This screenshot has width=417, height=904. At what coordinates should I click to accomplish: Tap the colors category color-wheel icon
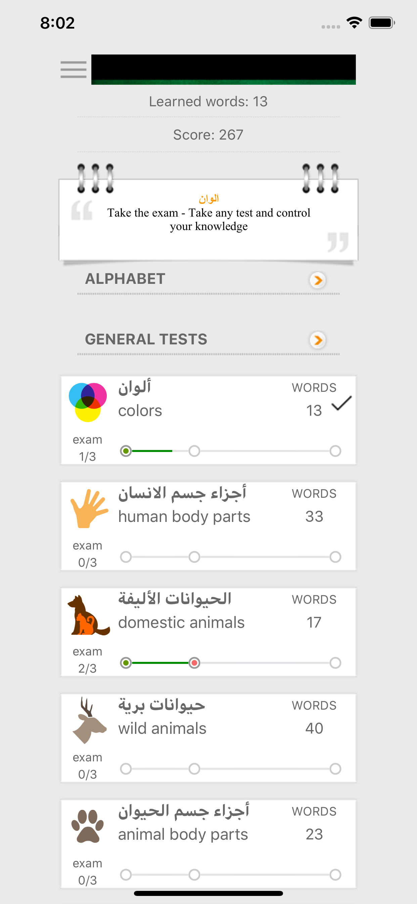click(87, 400)
